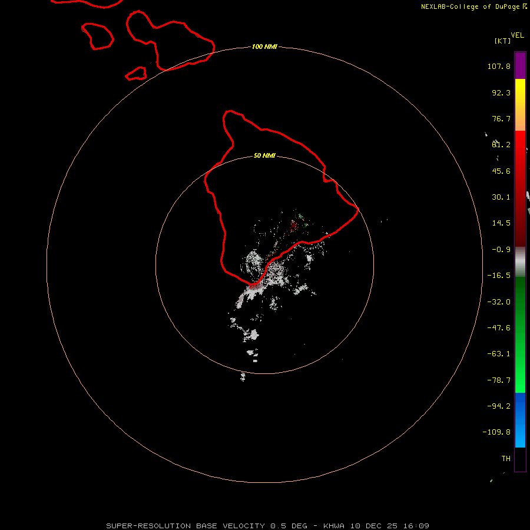Click the -94.2 legend value
Screen dimensions: 530x530
coord(499,406)
